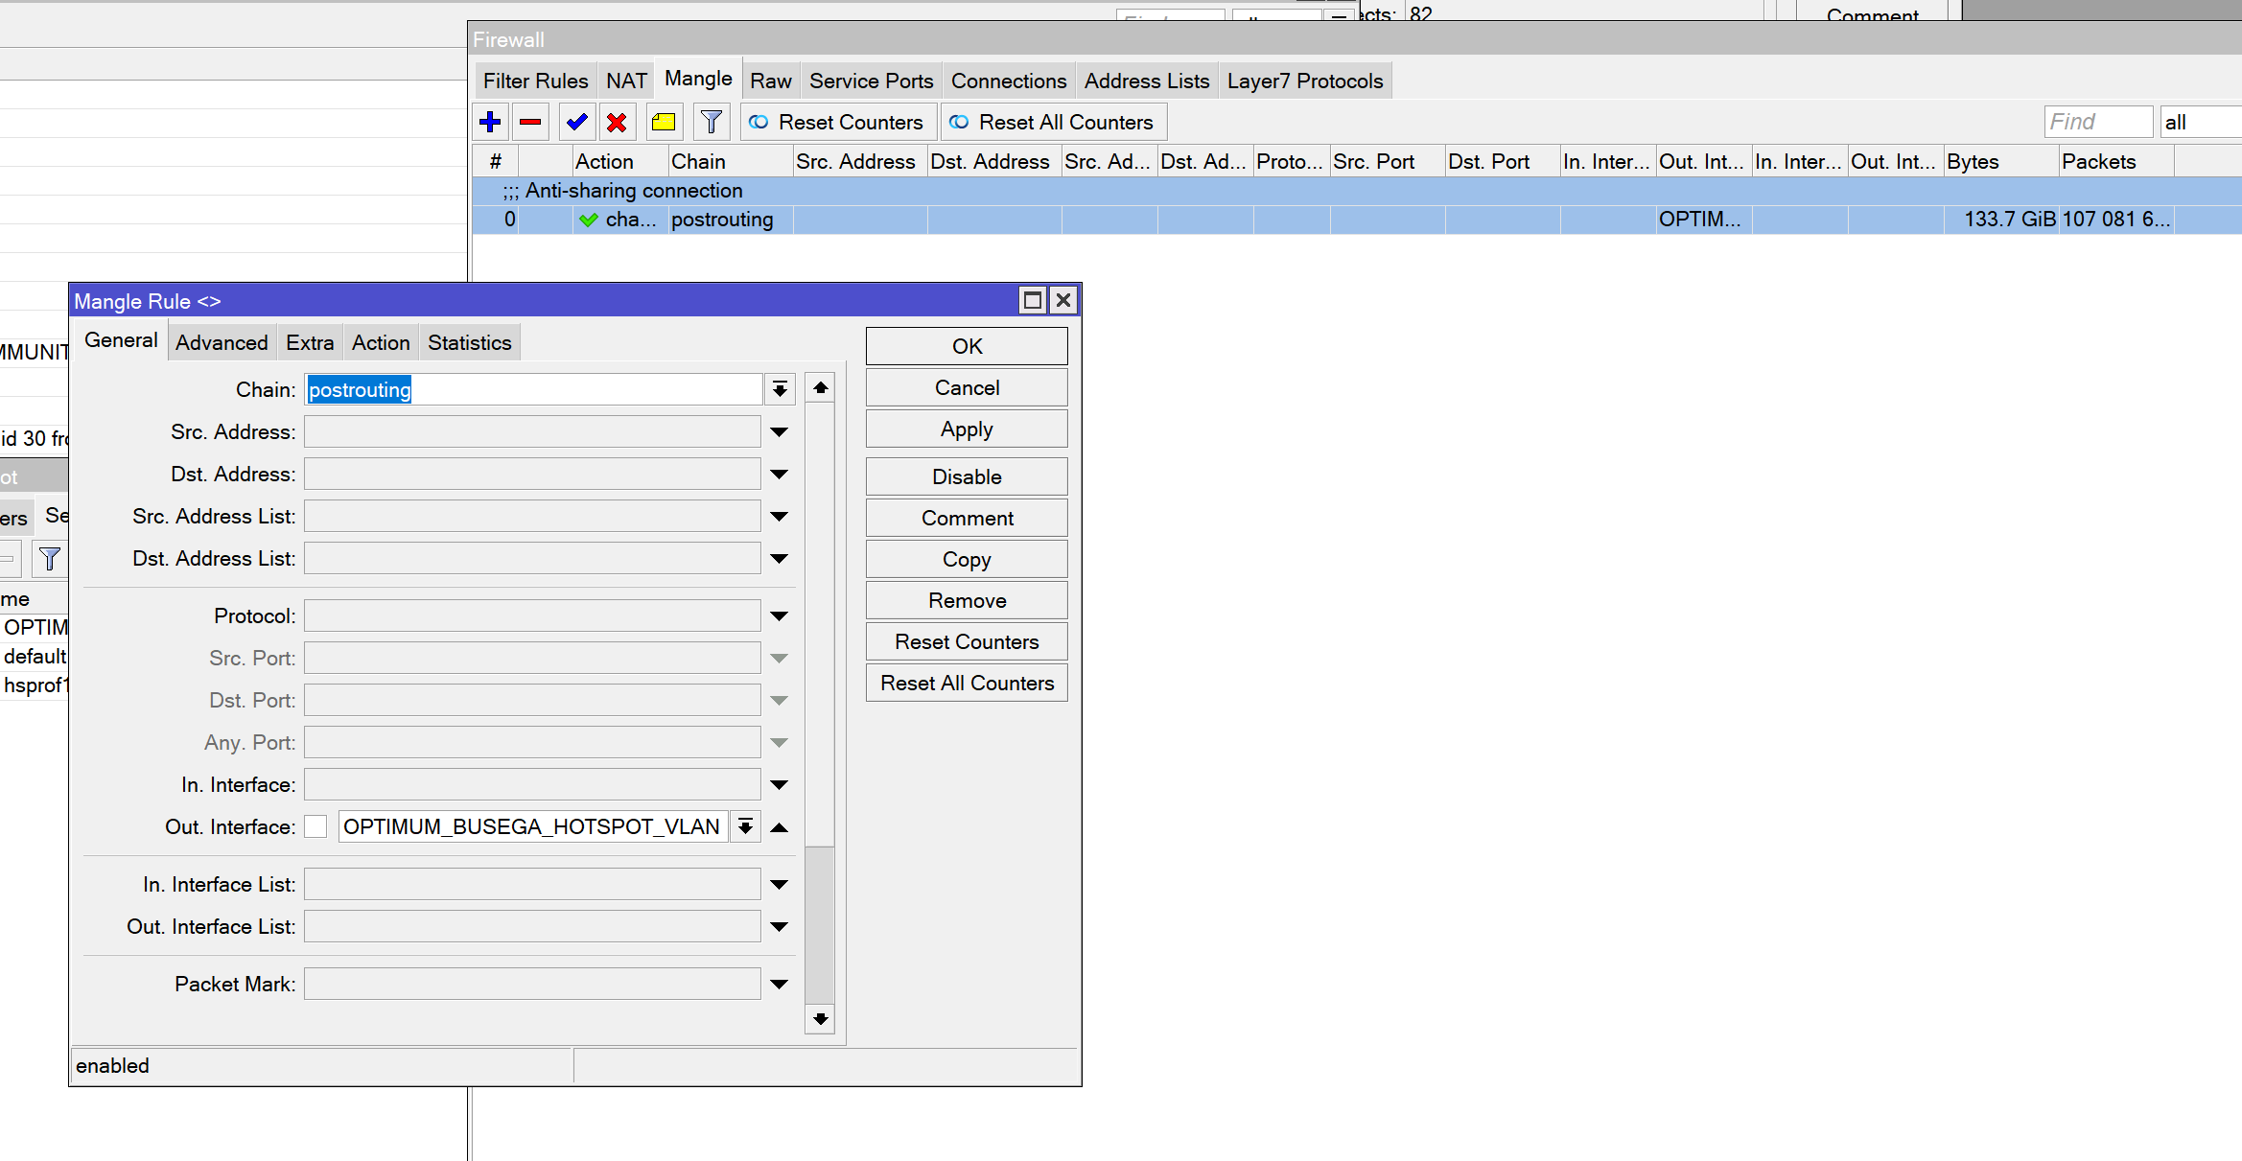Click the Disable button in dialog
This screenshot has width=2242, height=1161.
(966, 476)
